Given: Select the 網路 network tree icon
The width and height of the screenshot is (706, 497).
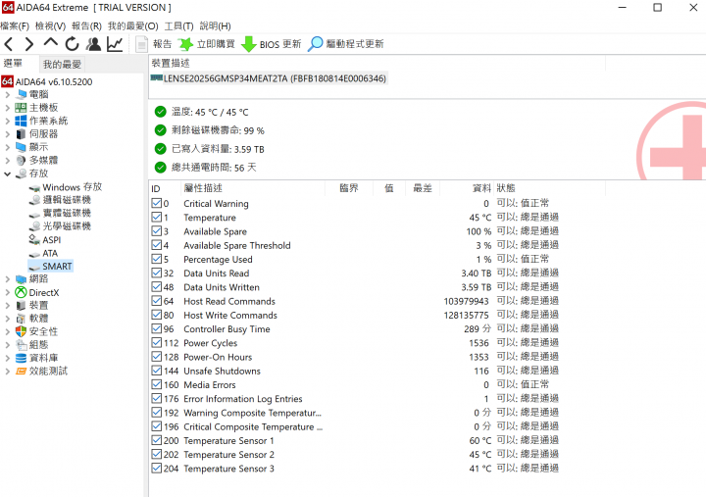Looking at the screenshot, I should click(x=21, y=279).
